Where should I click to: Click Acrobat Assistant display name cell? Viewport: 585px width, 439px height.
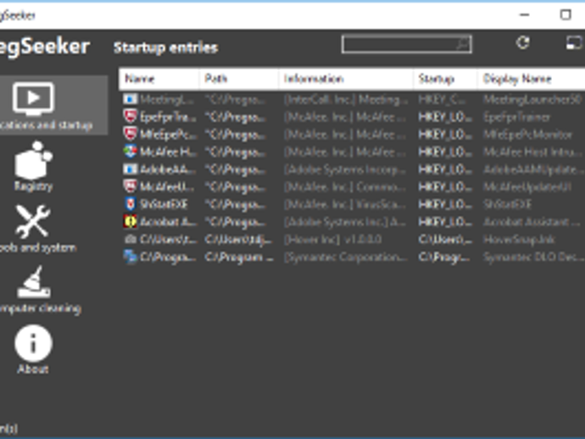(x=532, y=222)
